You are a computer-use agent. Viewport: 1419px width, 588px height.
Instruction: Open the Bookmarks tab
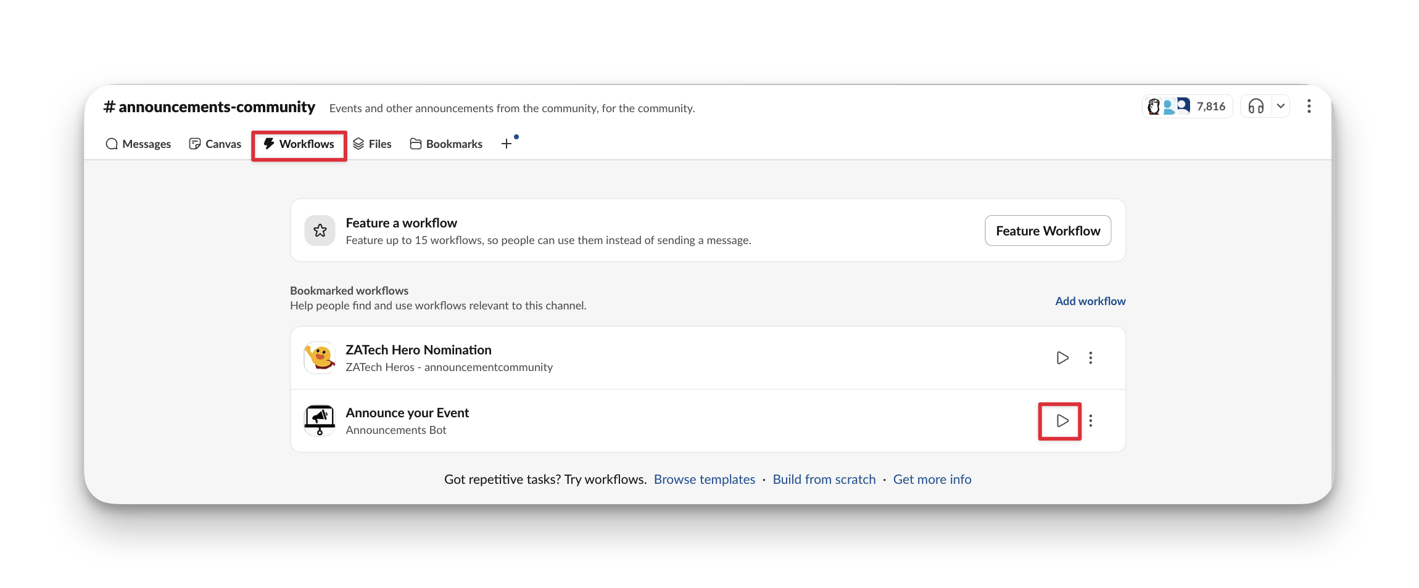click(445, 144)
